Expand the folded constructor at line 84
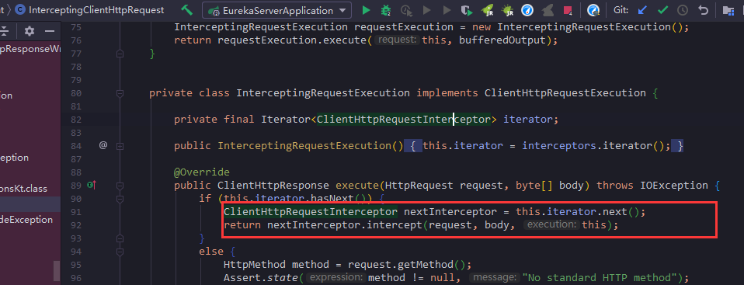 pyautogui.click(x=120, y=146)
